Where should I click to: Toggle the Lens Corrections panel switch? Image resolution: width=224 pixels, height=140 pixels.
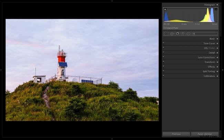click(163, 57)
